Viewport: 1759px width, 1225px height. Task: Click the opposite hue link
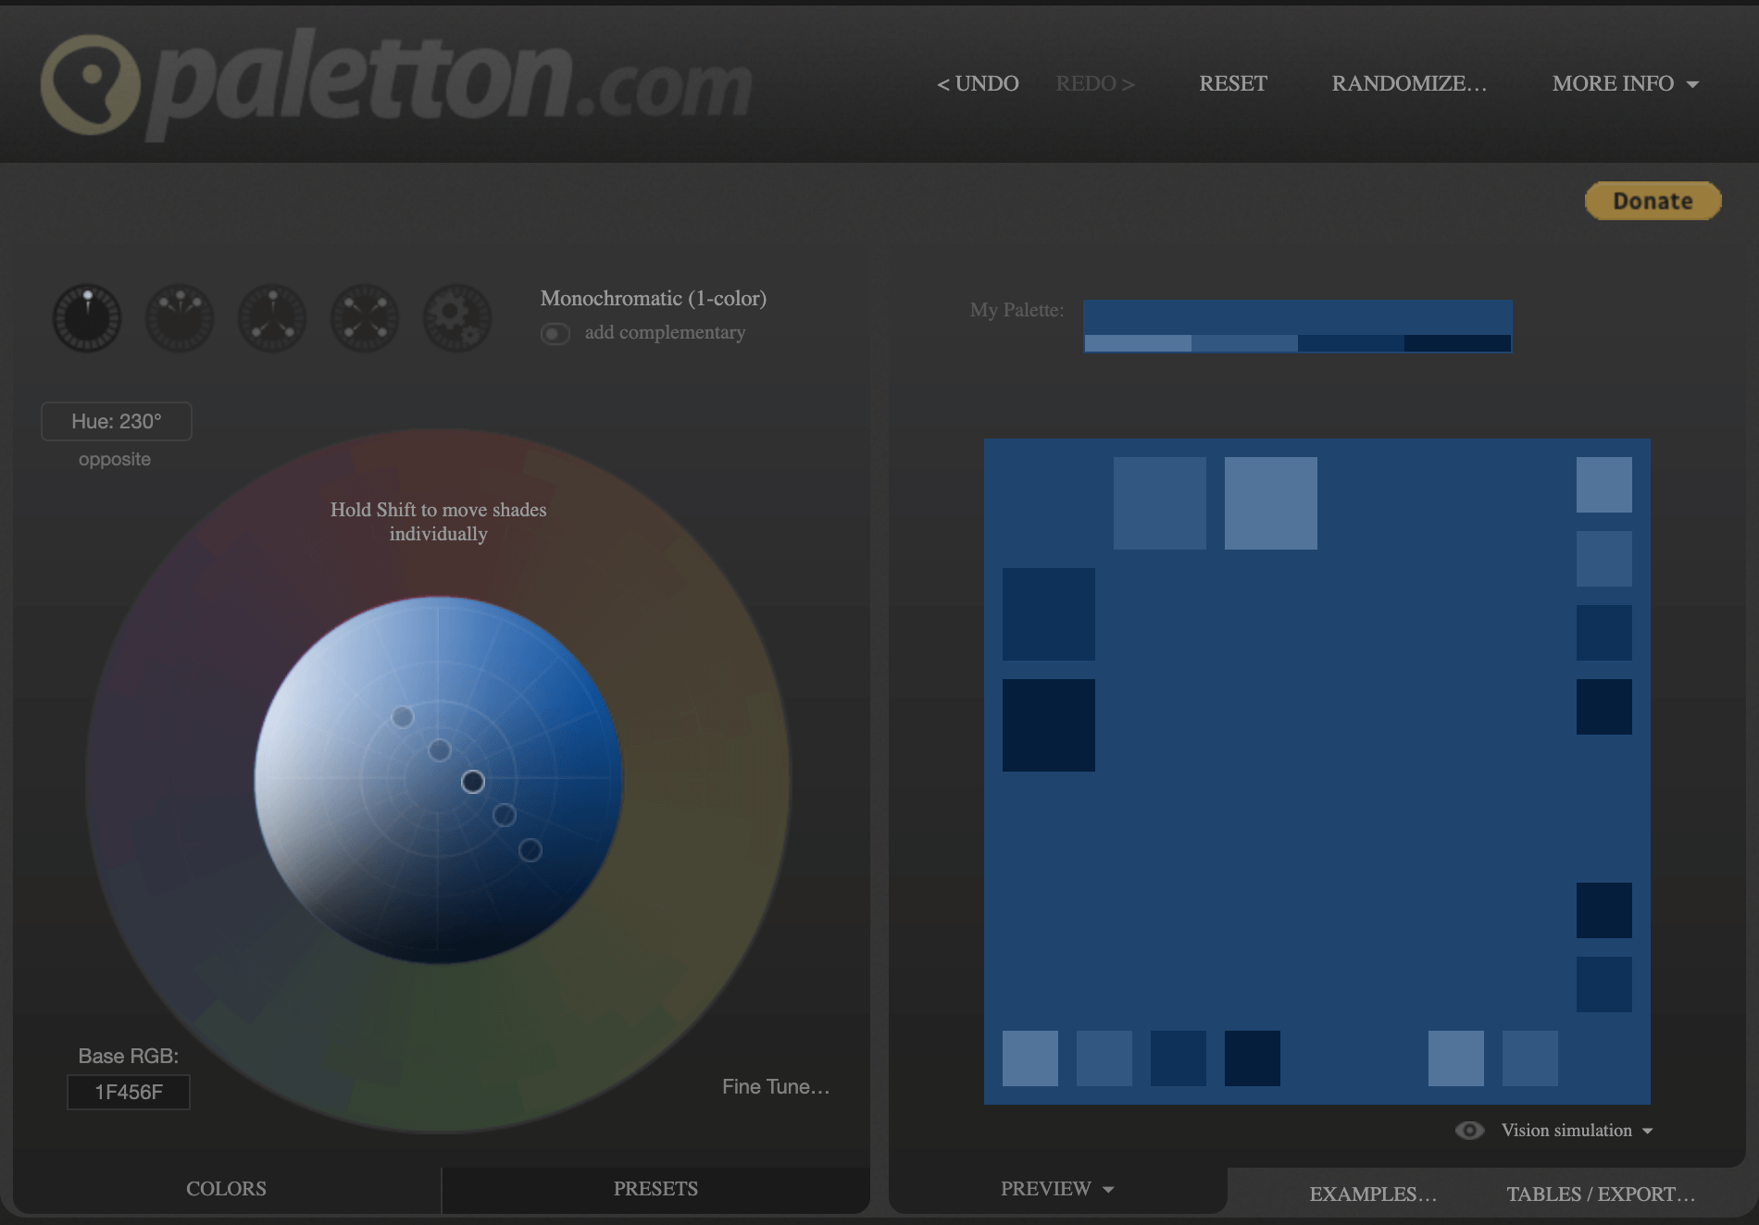(x=115, y=459)
